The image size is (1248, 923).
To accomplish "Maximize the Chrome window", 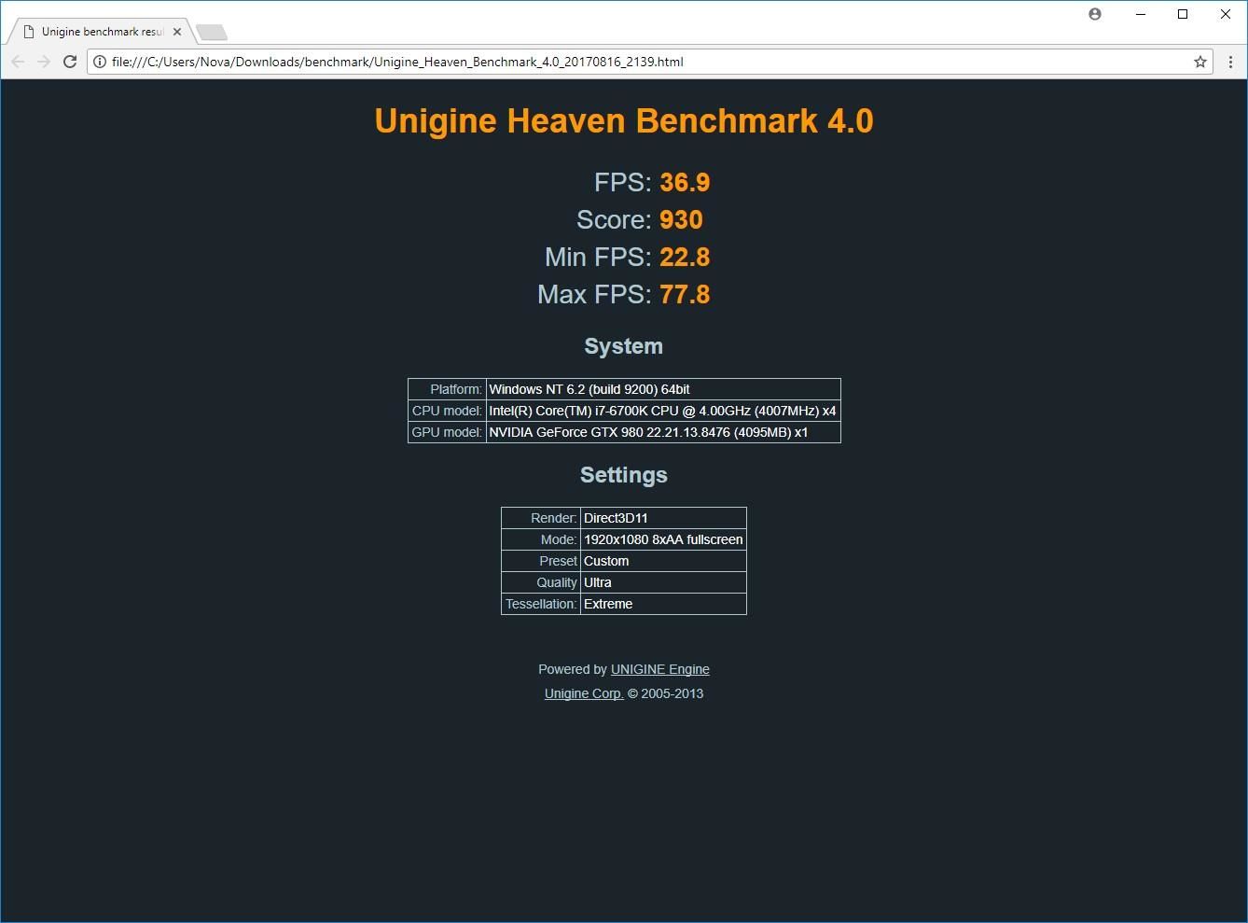I will [x=1183, y=14].
